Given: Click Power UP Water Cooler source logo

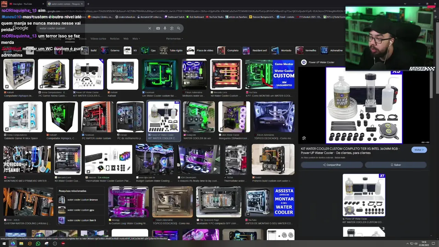Looking at the screenshot, I should (304, 62).
